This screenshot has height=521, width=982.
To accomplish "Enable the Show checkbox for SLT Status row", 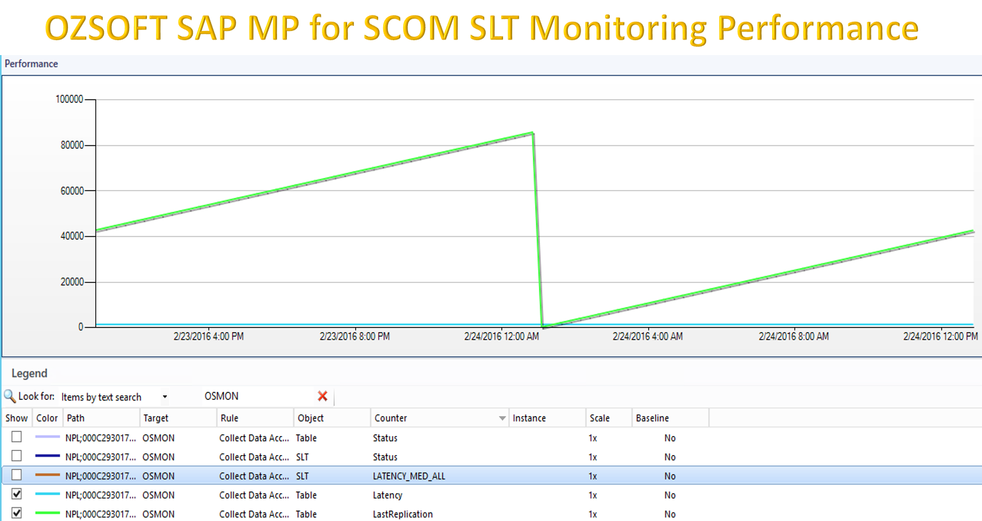I will [x=16, y=456].
